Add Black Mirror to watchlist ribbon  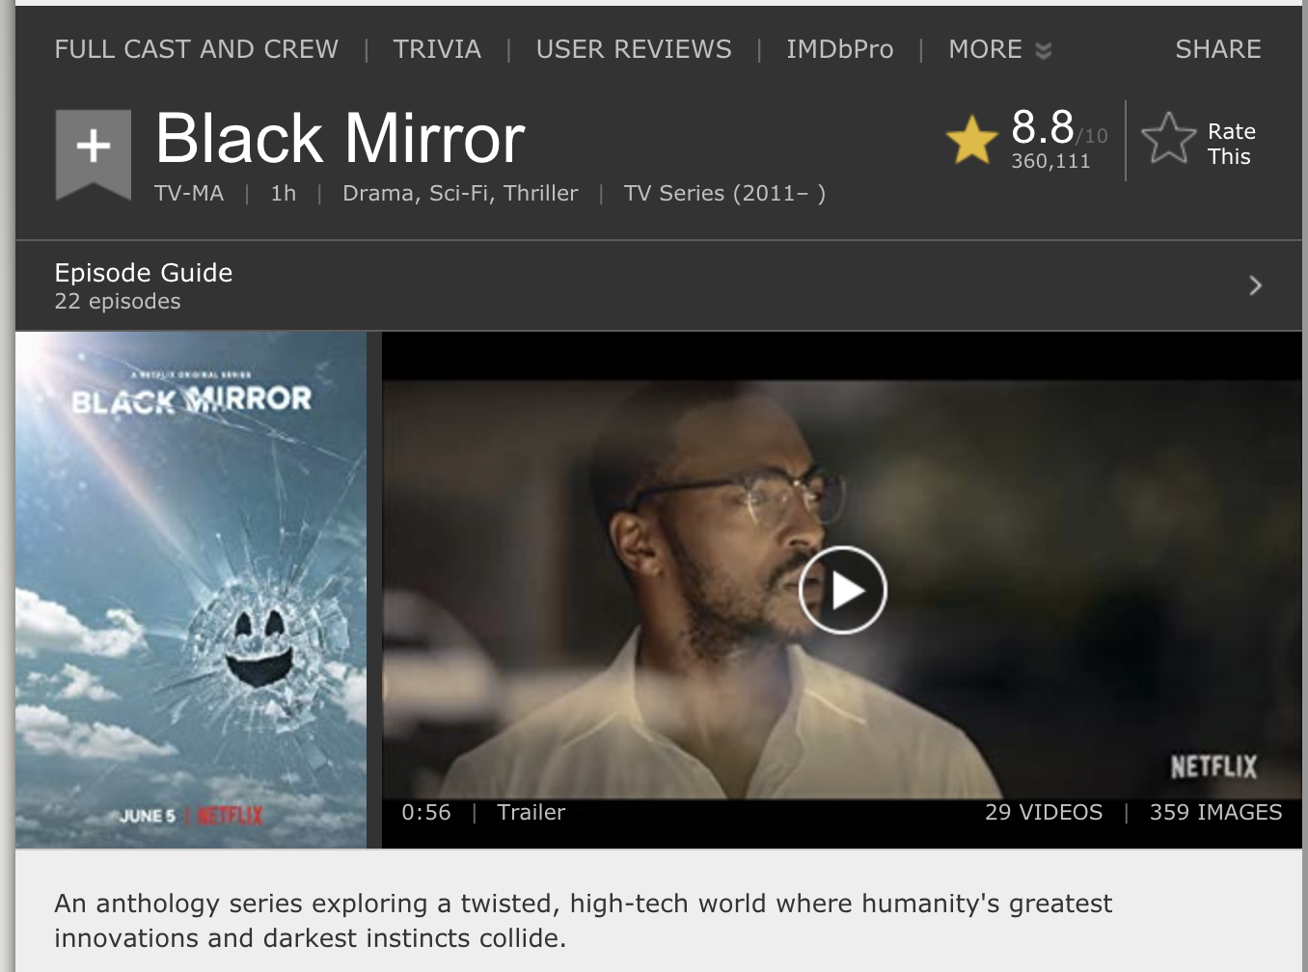(x=93, y=153)
